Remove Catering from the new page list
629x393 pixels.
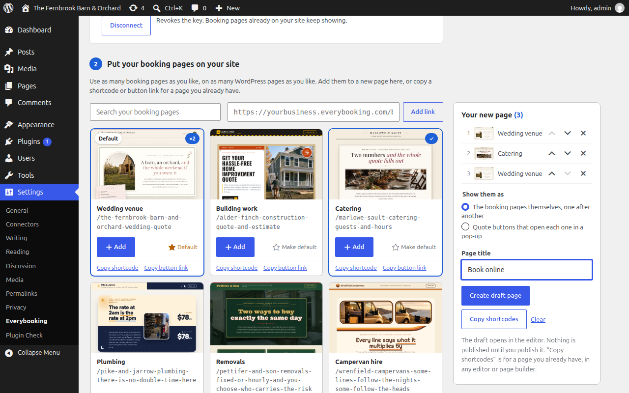(583, 153)
